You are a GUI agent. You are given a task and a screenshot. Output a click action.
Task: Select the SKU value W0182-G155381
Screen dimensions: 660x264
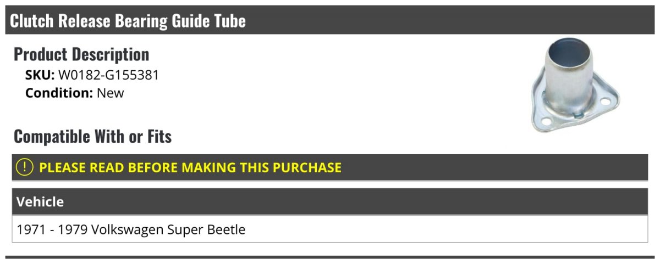click(108, 75)
